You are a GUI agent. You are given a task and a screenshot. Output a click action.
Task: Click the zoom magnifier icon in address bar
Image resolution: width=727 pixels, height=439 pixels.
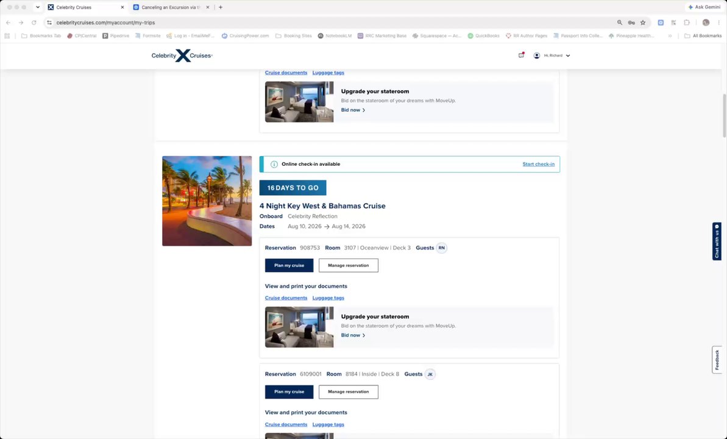click(x=619, y=23)
